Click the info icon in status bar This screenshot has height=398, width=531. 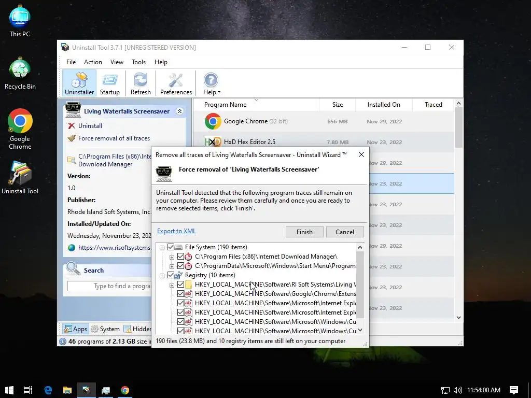click(63, 341)
